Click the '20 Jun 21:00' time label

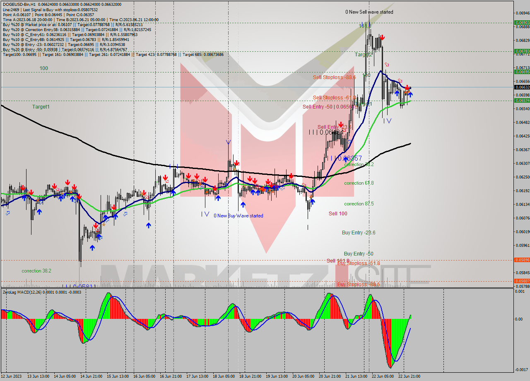[x=330, y=376]
